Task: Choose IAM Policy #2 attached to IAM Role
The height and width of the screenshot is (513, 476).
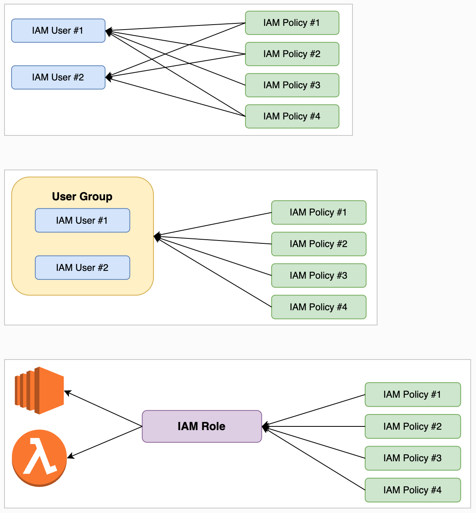Action: (413, 427)
